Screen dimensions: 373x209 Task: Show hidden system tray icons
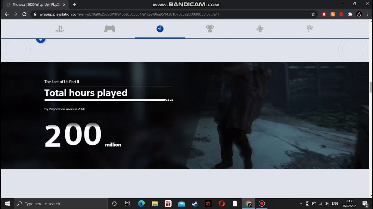301,203
